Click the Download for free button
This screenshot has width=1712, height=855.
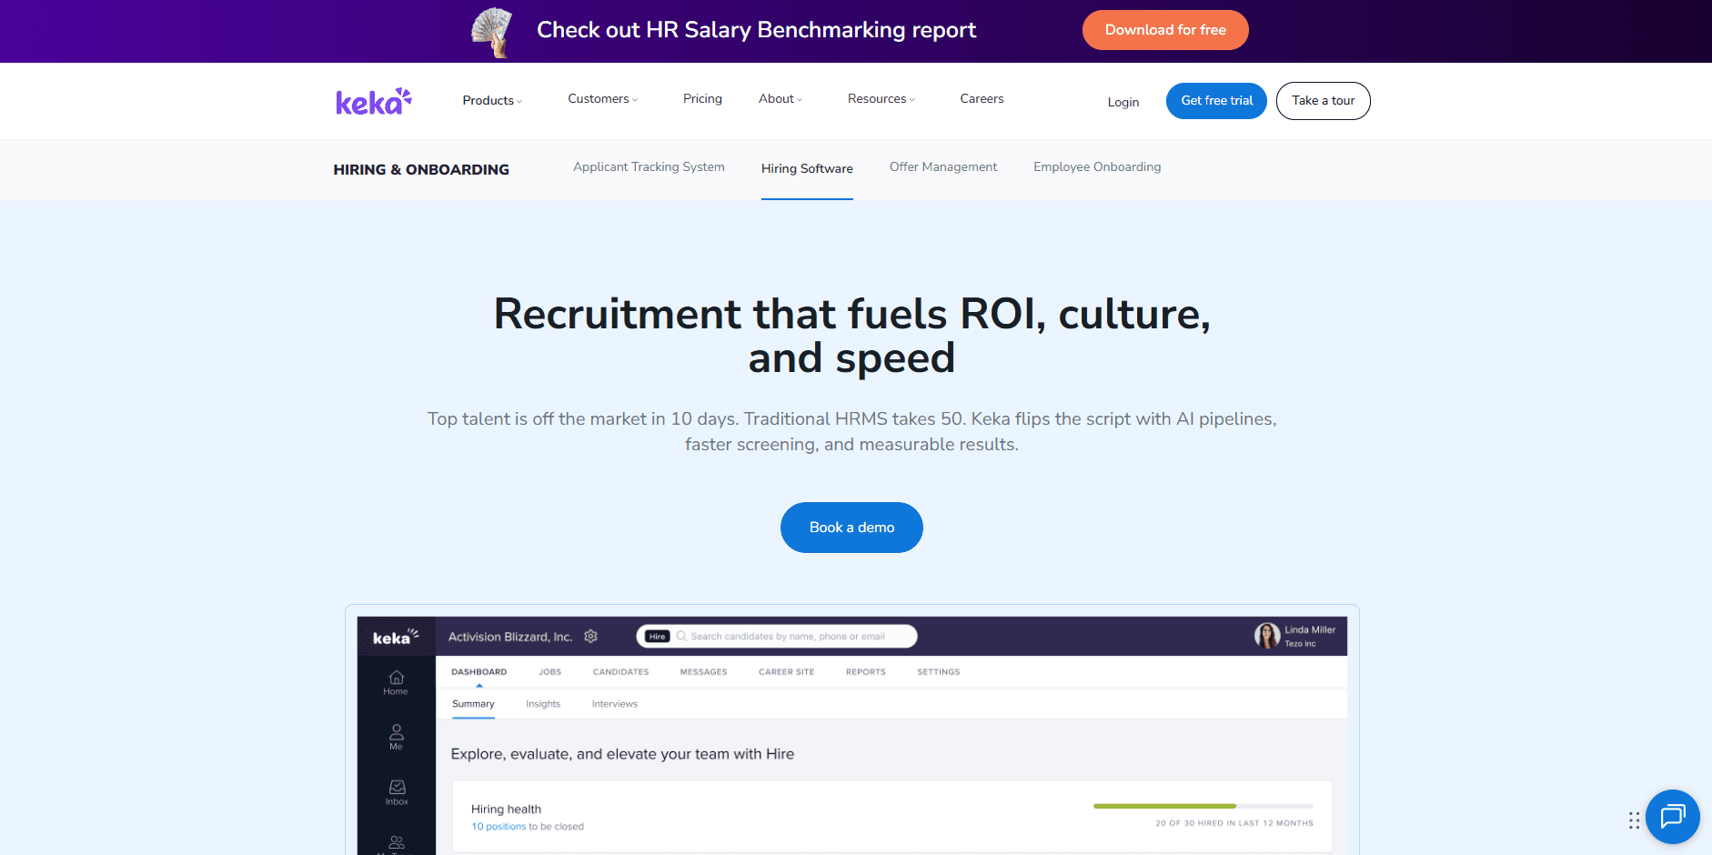point(1165,30)
